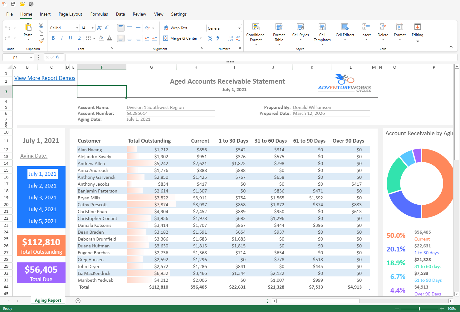Open the Number group dialog launcher
Screen dimensions: 460x312
pos(240,49)
